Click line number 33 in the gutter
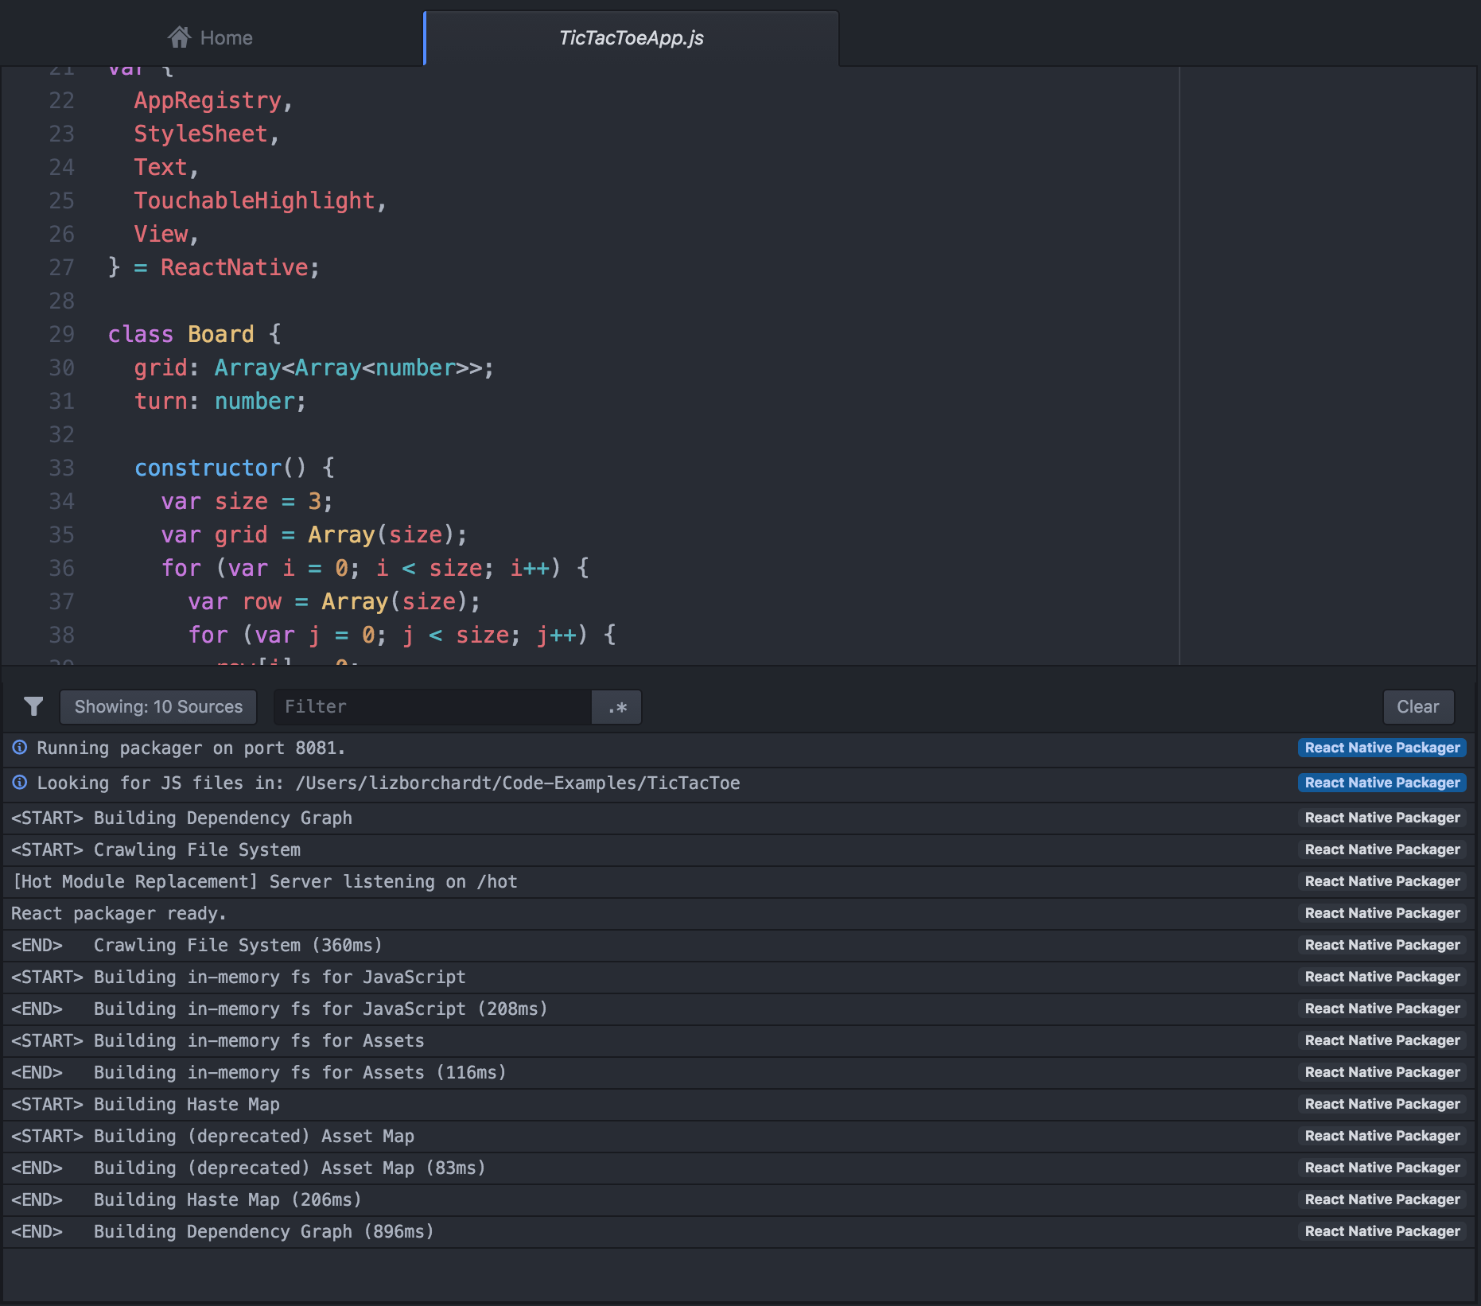Screen dimensions: 1481x1306 point(61,468)
